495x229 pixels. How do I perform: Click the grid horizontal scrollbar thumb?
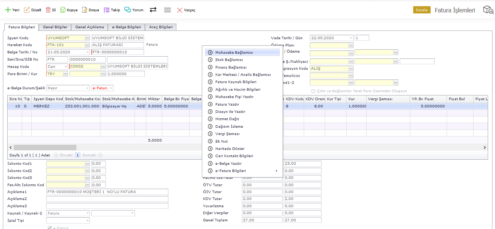45,148
